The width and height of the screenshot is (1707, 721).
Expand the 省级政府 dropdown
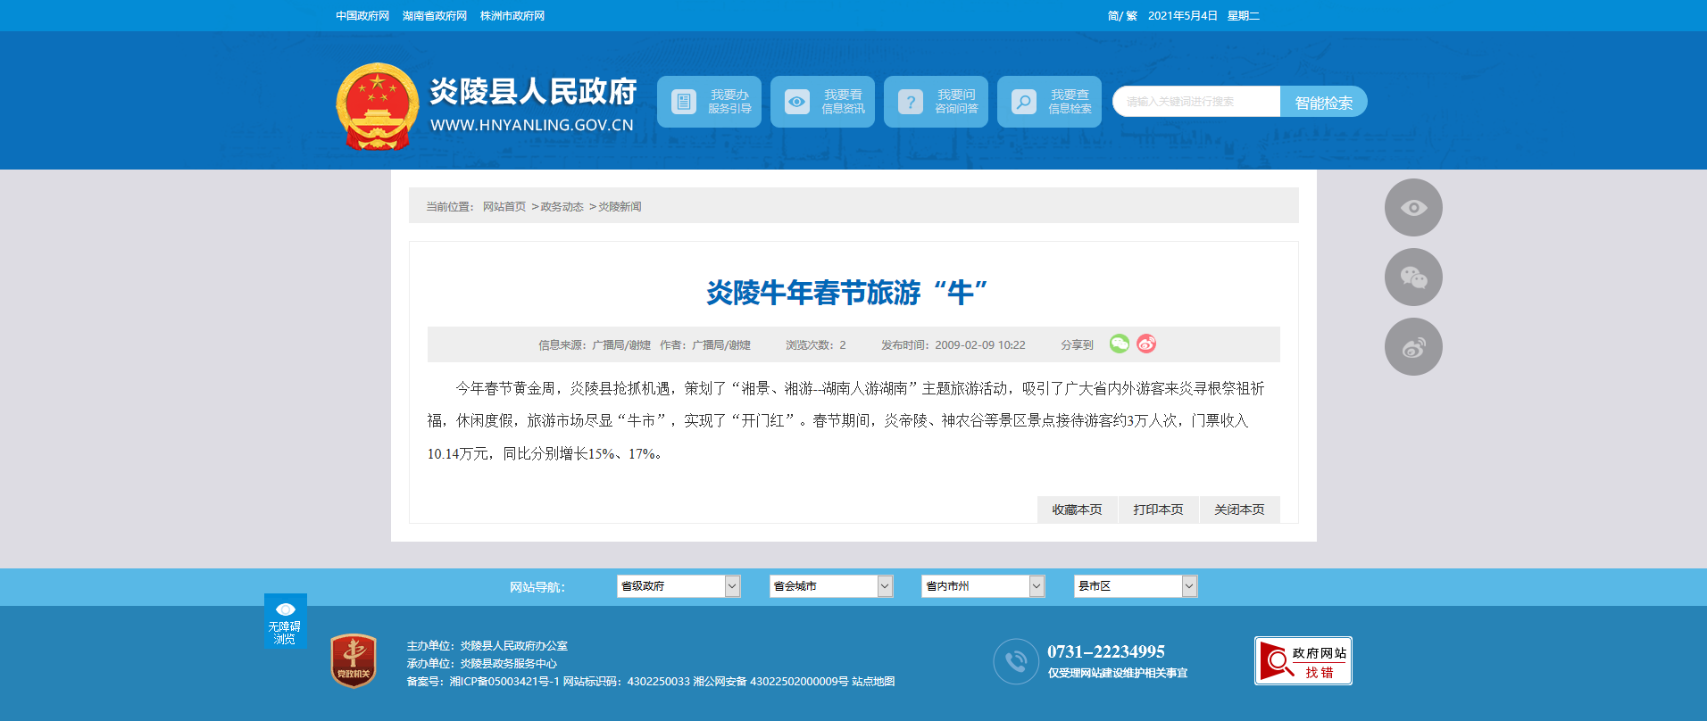point(678,586)
